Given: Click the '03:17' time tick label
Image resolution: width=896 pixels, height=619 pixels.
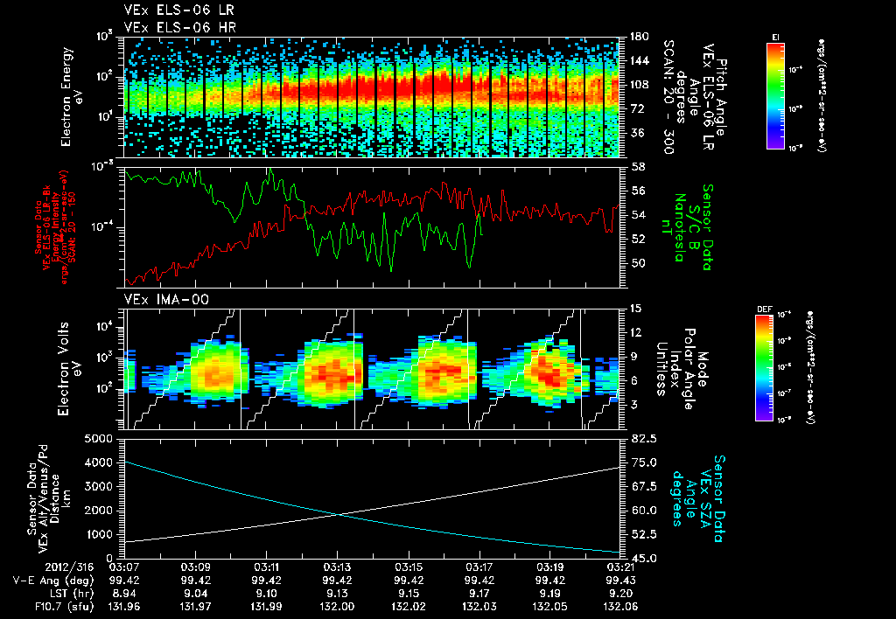Looking at the screenshot, I should pos(479,567).
